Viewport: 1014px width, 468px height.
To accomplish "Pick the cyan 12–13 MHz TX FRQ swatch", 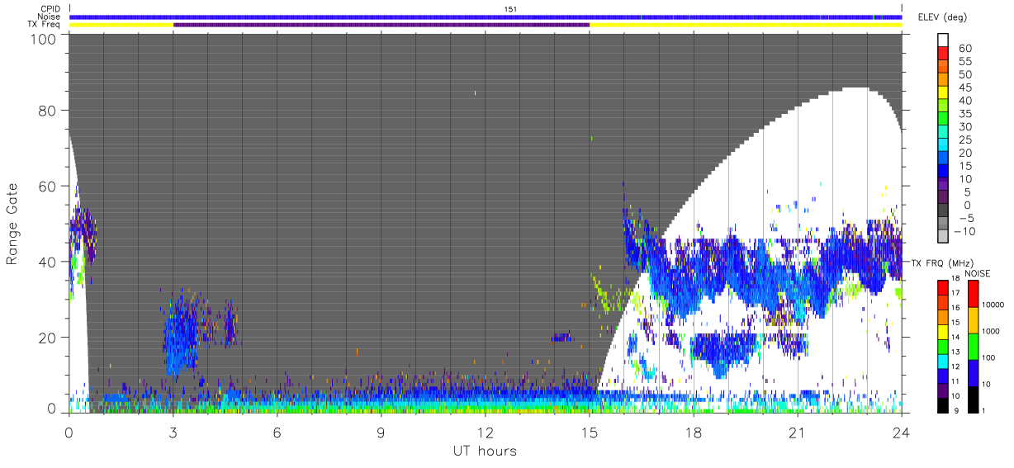I will 943,361.
